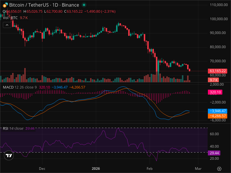Click the Dec label on time axis
231x173 pixels.
coord(42,169)
